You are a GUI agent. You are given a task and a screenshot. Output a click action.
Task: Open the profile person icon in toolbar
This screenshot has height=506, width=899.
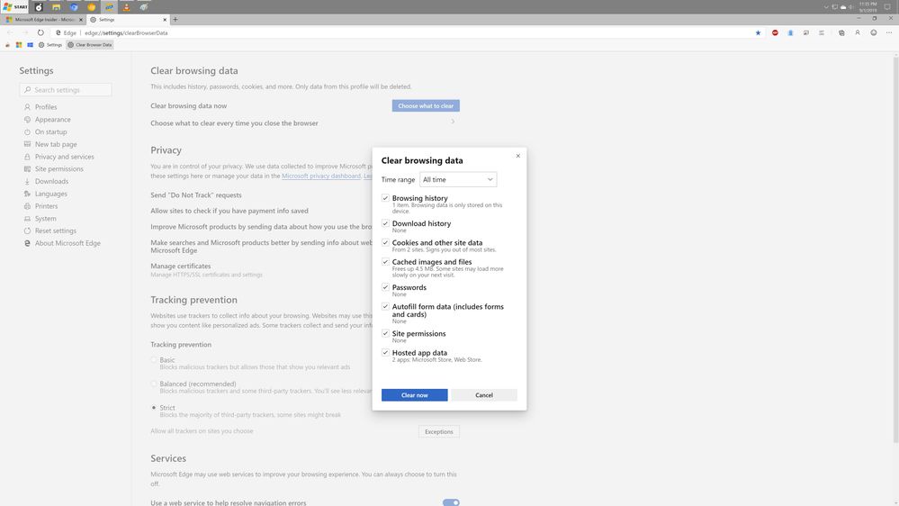click(x=858, y=32)
